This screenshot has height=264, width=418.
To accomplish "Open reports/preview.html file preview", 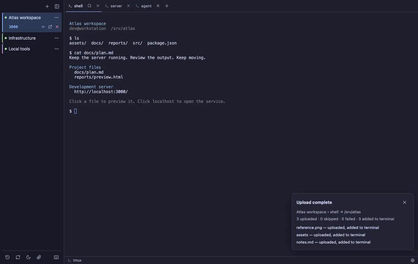I will coord(99,77).
